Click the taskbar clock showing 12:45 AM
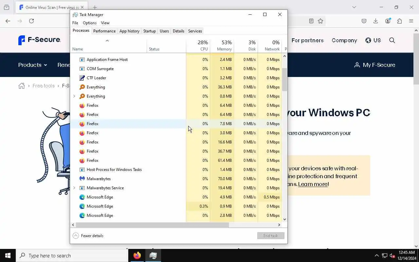The height and width of the screenshot is (262, 419). coord(407,255)
